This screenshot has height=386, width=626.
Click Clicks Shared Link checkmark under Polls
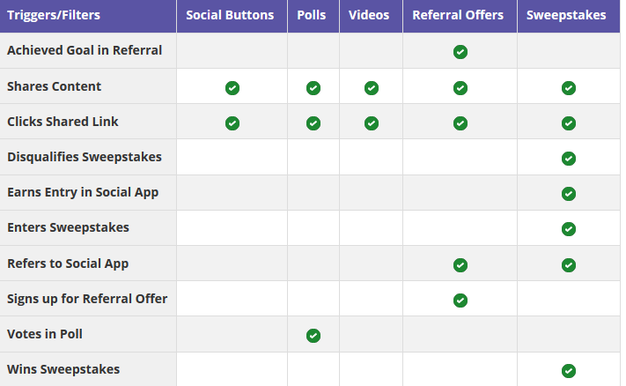pyautogui.click(x=313, y=122)
